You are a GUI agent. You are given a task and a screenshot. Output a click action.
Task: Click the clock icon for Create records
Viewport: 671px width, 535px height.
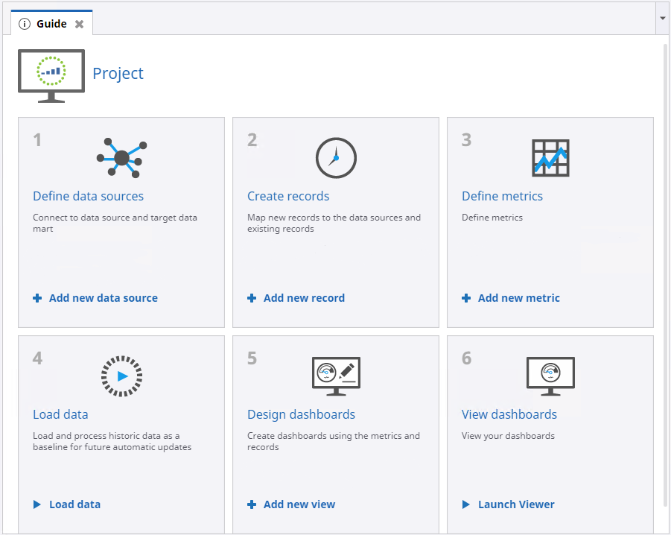click(x=336, y=157)
